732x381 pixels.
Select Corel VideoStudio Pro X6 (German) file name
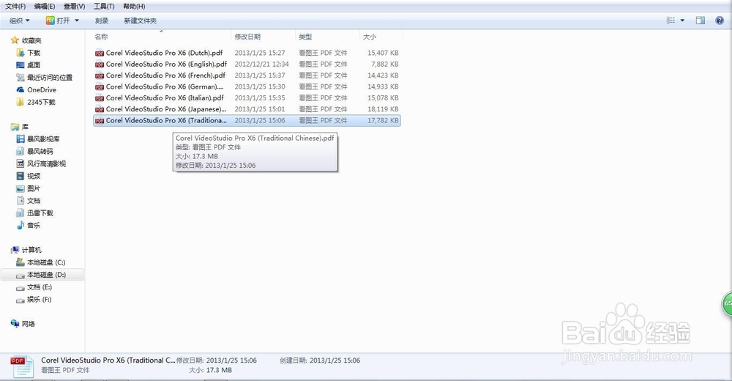(165, 86)
